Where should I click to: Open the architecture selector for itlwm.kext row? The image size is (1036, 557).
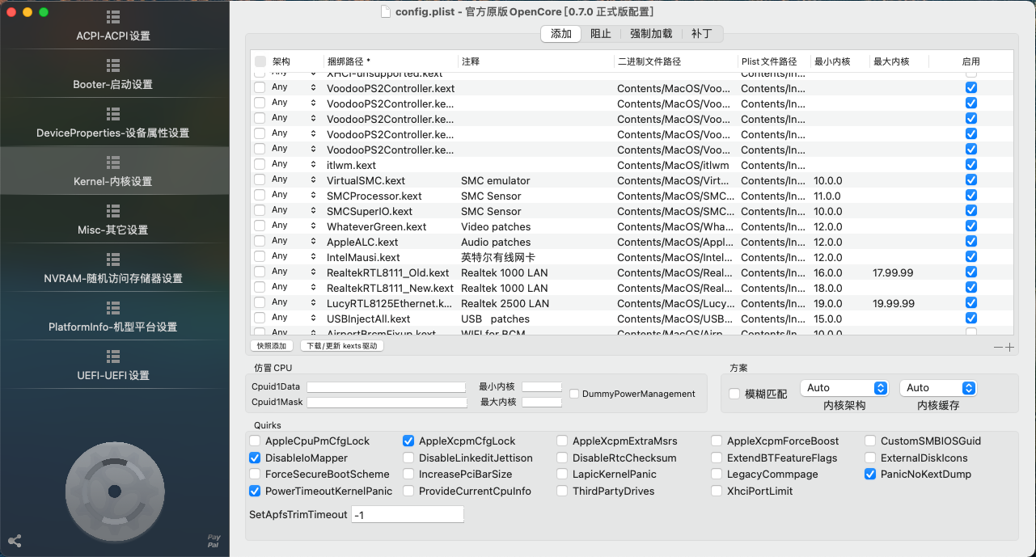point(295,165)
